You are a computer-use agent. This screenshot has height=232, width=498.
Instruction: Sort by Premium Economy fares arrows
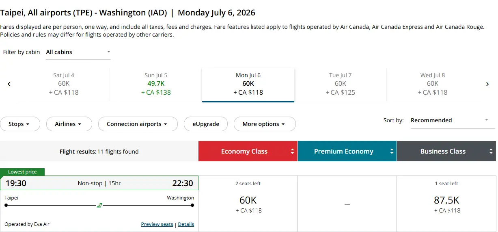pyautogui.click(x=392, y=152)
